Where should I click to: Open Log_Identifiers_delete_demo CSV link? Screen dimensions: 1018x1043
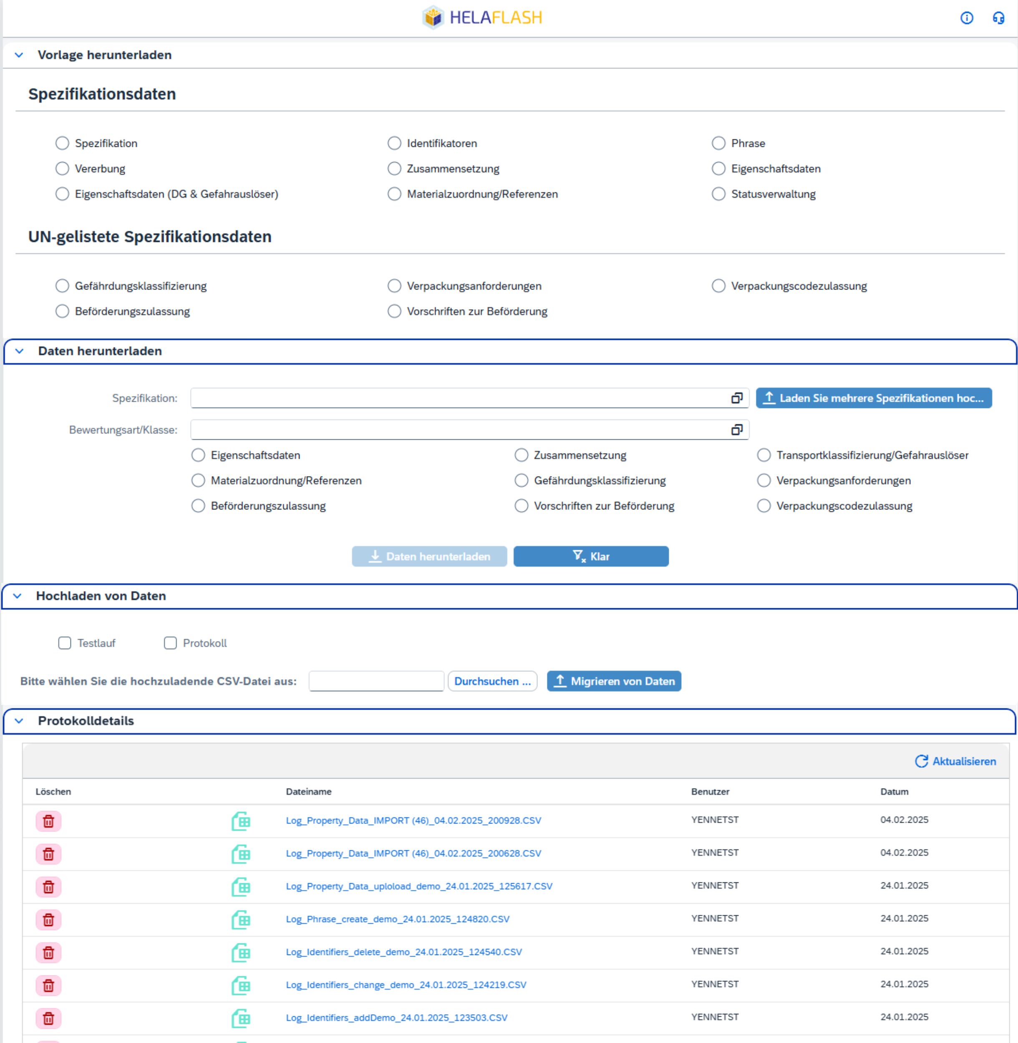[x=404, y=952]
